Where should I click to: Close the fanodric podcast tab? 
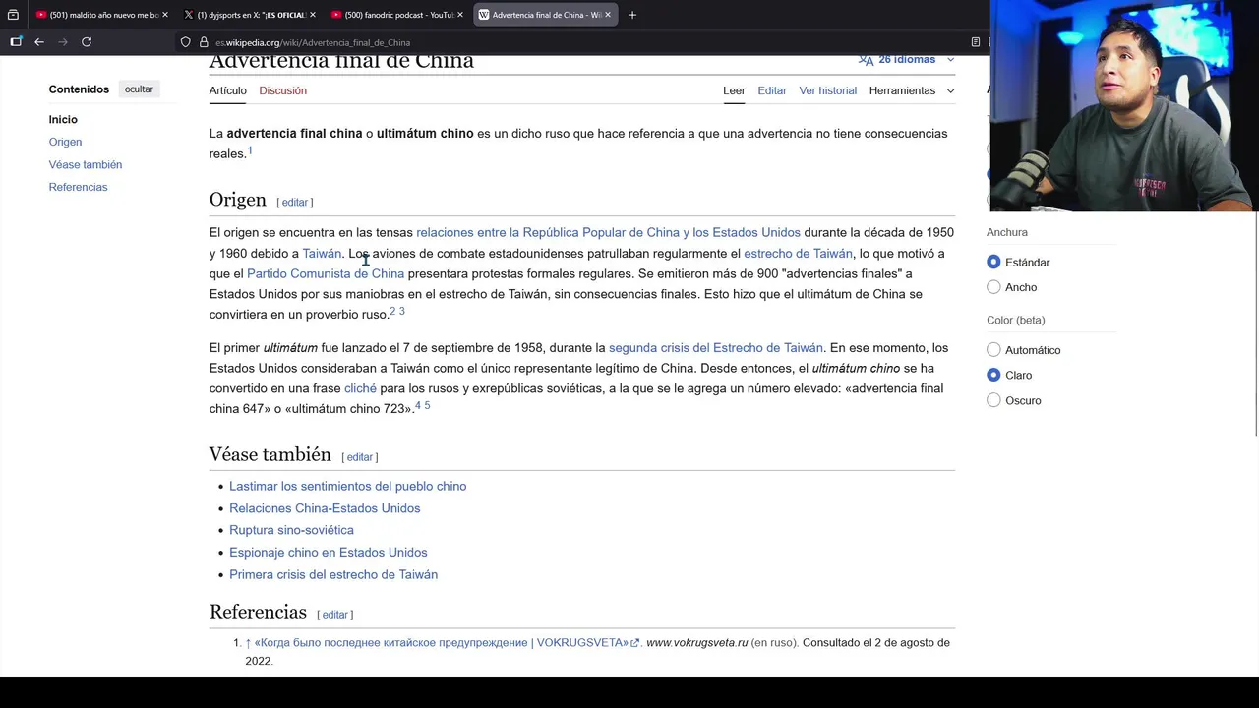click(459, 15)
